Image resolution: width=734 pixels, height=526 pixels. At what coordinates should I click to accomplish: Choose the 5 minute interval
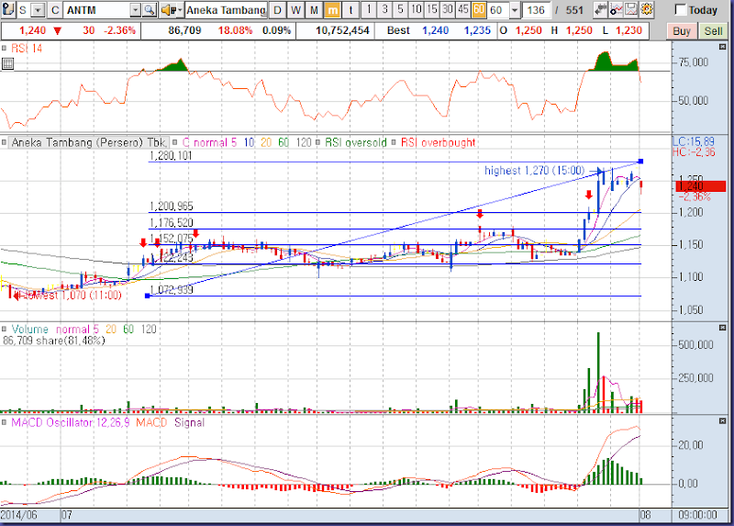(400, 9)
